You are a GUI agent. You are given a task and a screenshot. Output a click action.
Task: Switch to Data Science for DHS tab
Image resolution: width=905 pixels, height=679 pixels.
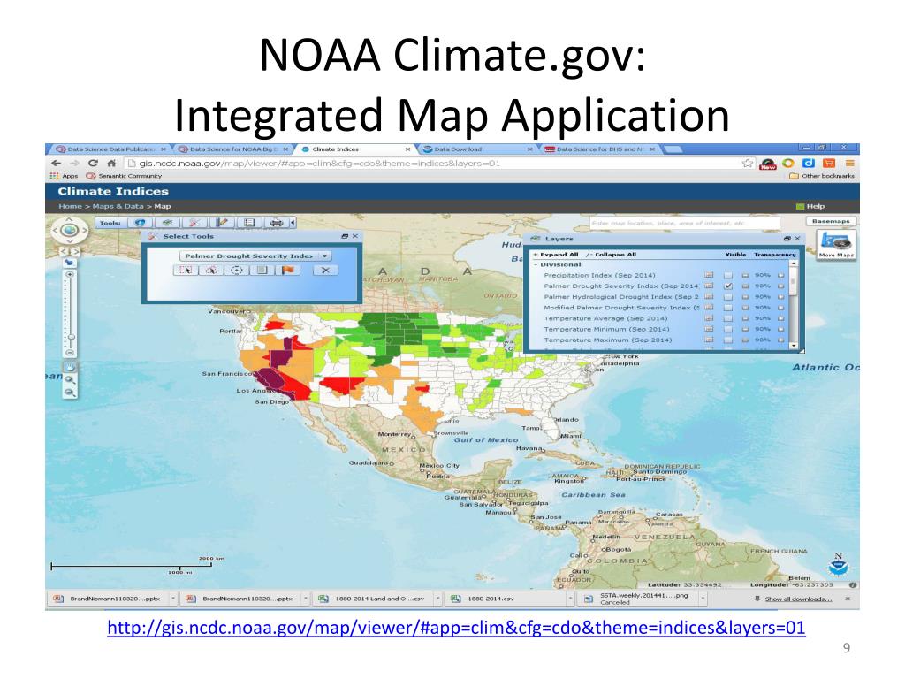[600, 149]
